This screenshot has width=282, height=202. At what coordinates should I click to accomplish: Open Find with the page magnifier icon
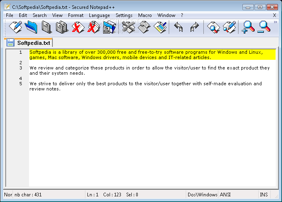214,27
